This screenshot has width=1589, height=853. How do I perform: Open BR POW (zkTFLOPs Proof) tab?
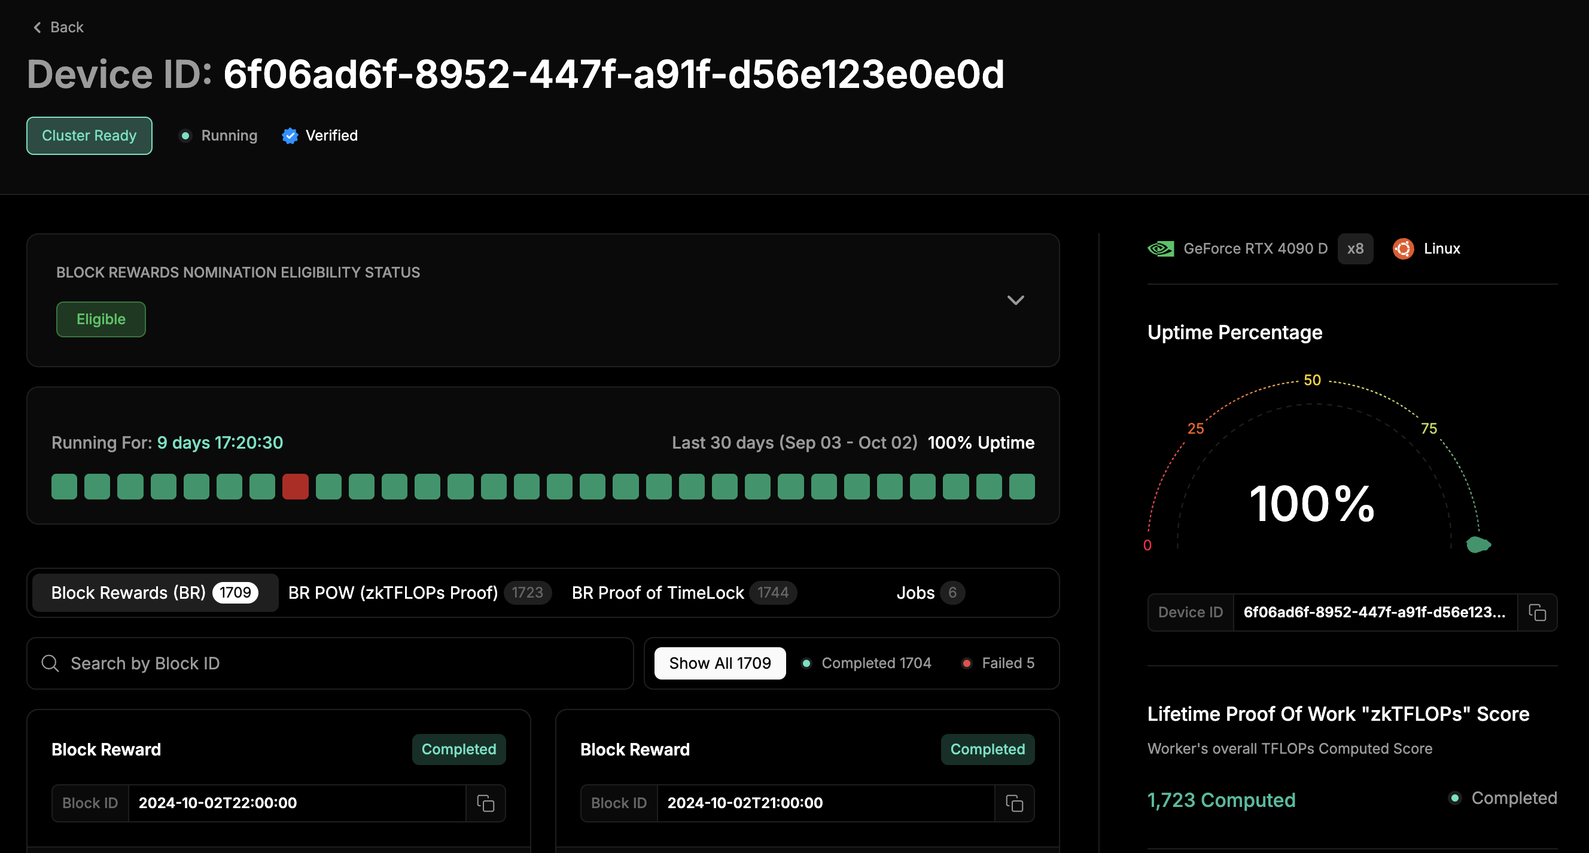click(419, 593)
